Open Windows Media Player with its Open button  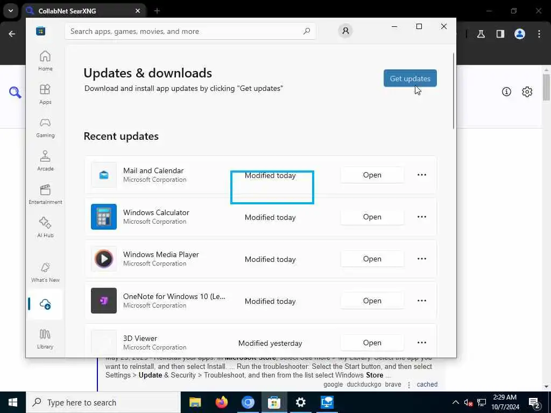[372, 259]
